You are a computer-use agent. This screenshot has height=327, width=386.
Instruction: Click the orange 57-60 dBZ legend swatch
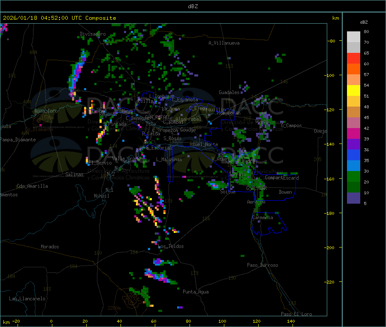[x=353, y=69]
